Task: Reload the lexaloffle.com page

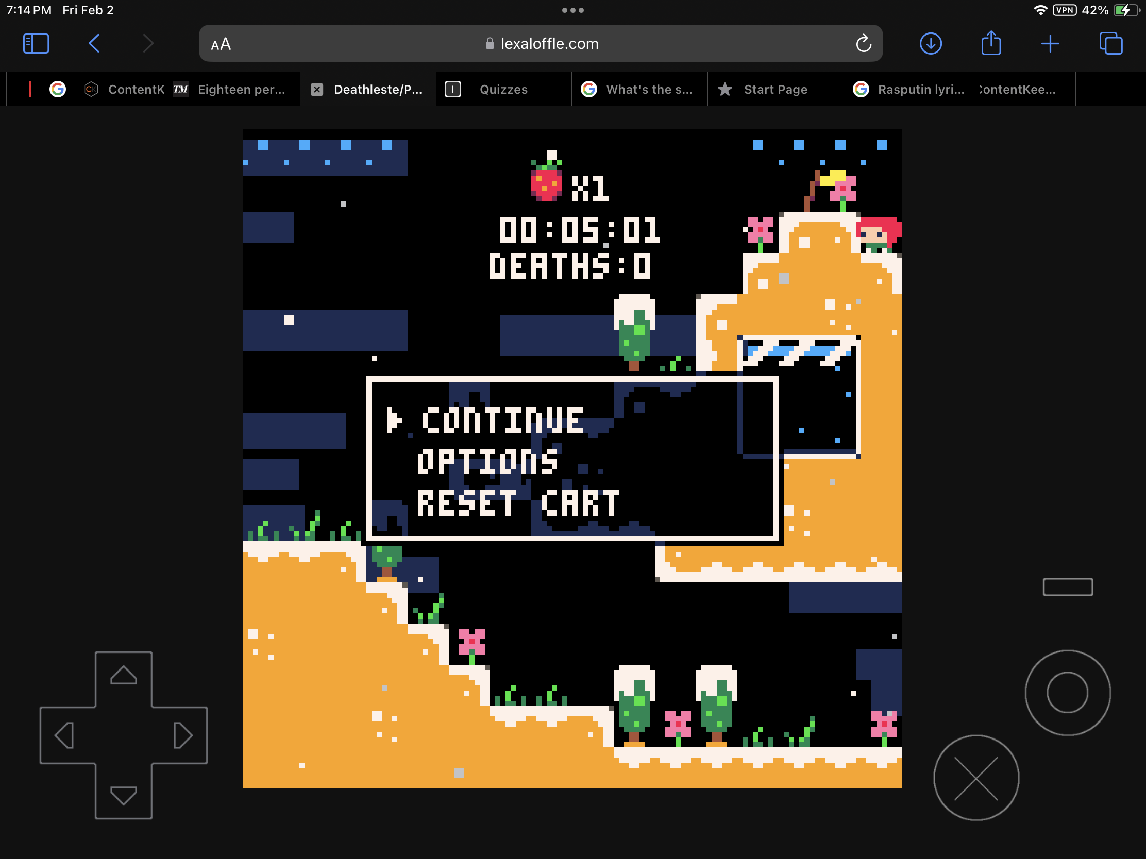Action: coord(863,43)
